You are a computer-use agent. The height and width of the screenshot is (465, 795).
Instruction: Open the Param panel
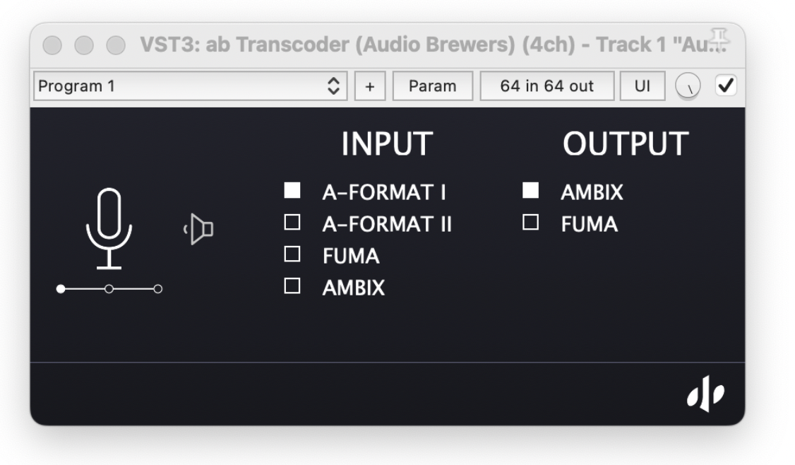pos(433,85)
